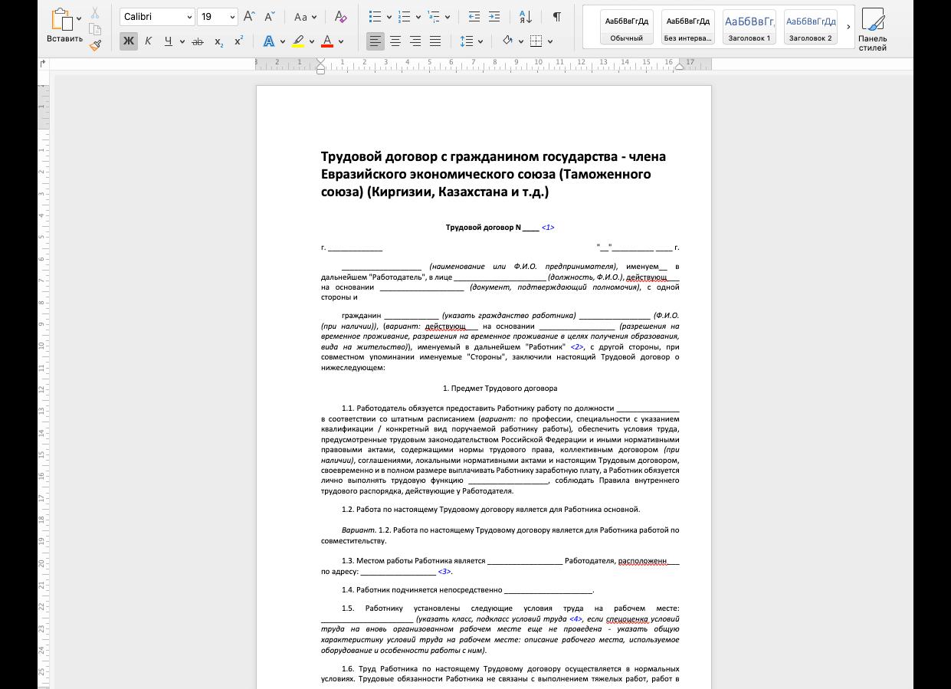Toggle strikethrough ab formatting
This screenshot has width=951, height=689.
[198, 41]
